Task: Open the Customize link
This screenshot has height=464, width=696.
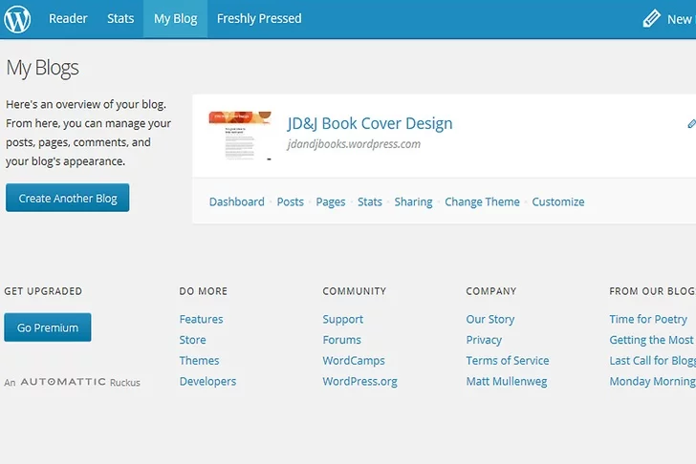Action: tap(558, 201)
